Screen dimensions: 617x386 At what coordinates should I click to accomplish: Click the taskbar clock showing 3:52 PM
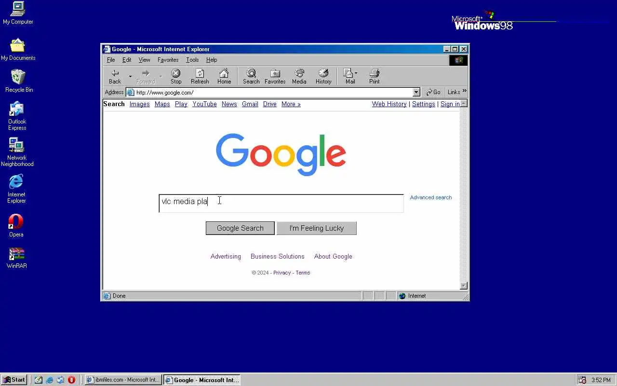pos(601,380)
